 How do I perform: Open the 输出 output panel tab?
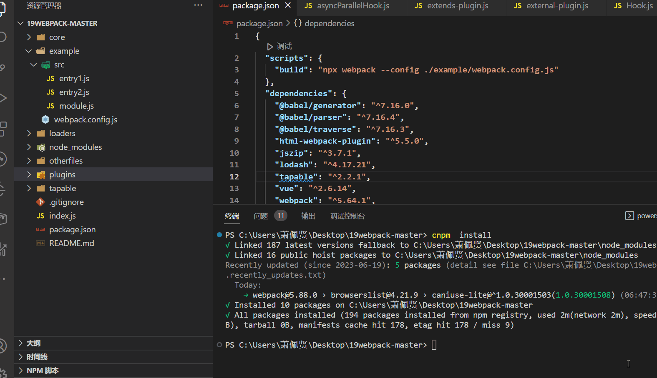[x=308, y=216]
